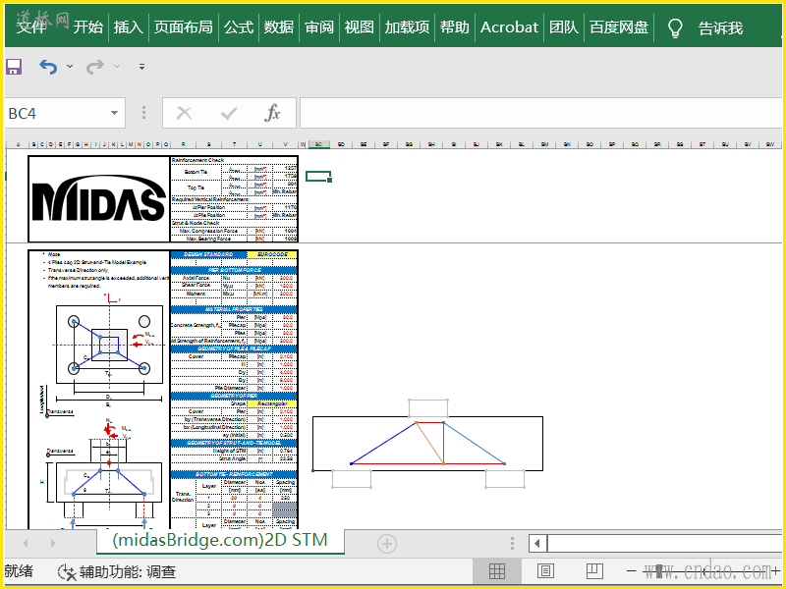786x589 pixels.
Task: Click the pile cap plan drawing
Action: [x=109, y=345]
